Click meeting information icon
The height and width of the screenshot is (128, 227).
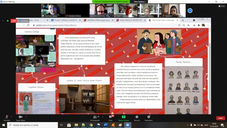point(3,21)
